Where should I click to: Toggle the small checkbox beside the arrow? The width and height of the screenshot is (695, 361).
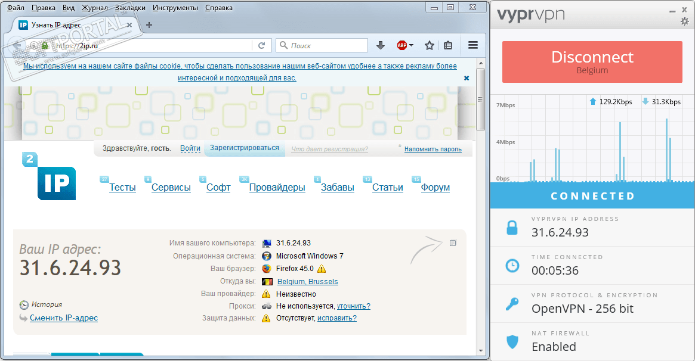(x=453, y=243)
